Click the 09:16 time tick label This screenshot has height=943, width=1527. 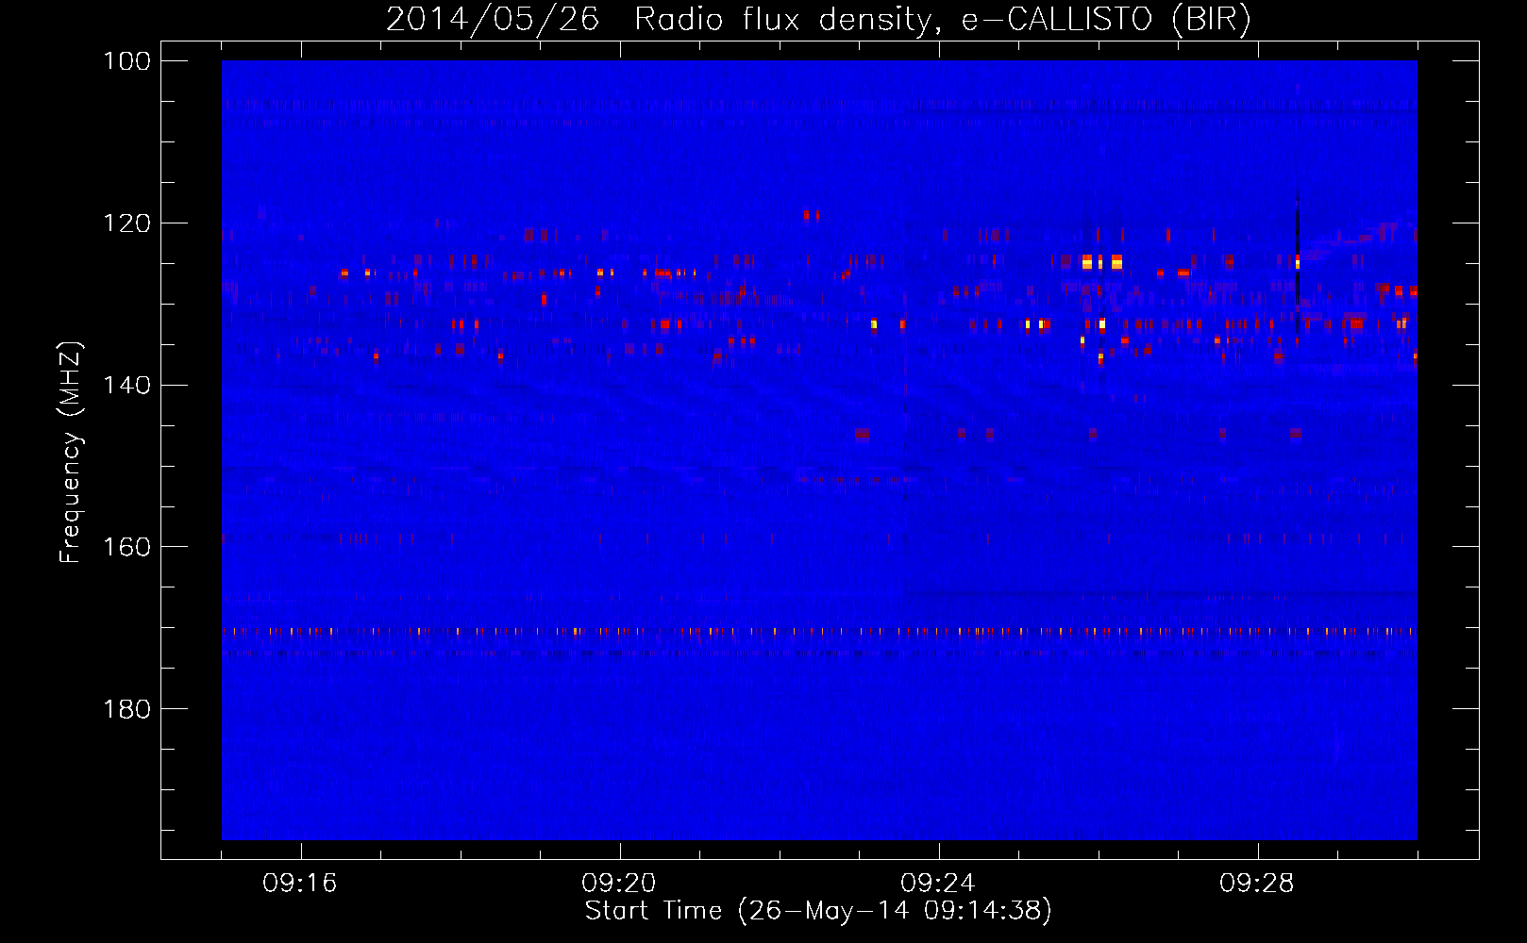pos(300,884)
